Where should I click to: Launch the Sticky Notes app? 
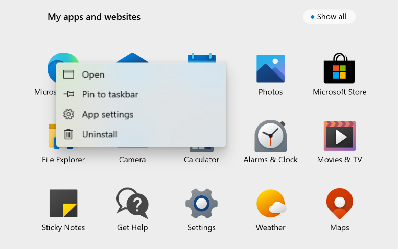pyautogui.click(x=63, y=204)
